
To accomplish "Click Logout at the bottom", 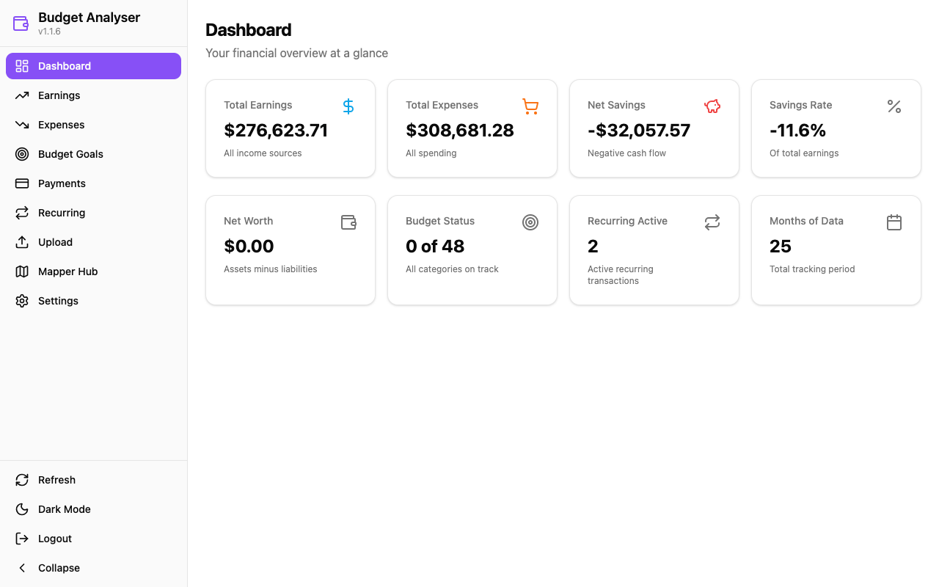I will tap(54, 539).
